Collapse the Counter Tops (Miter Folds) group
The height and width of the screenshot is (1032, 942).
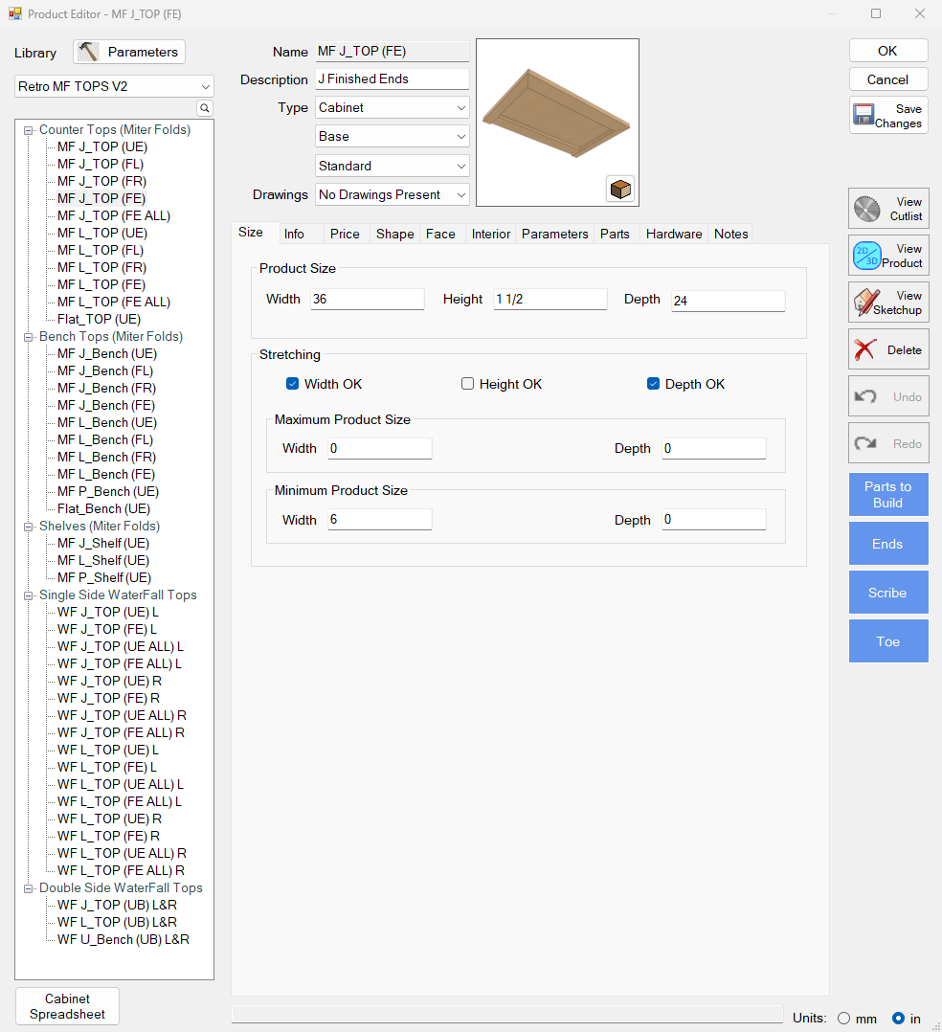coord(28,129)
